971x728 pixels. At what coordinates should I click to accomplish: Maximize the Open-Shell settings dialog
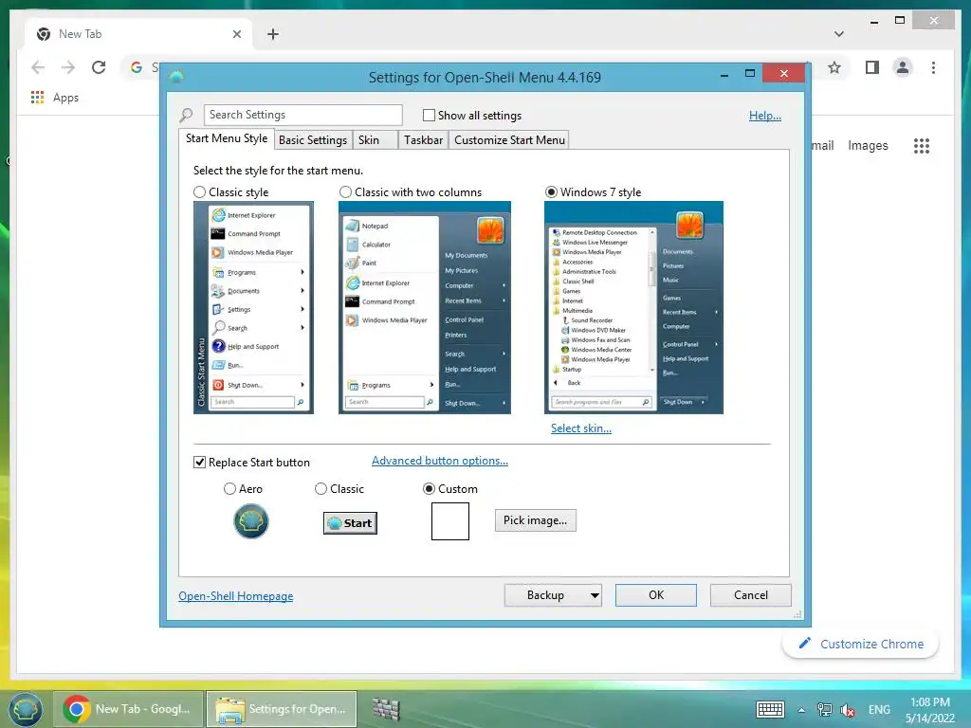(750, 74)
